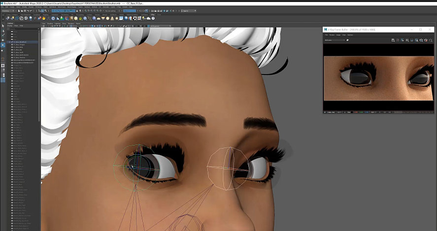Choose the Paint Selection brush tool
The width and height of the screenshot is (437, 231).
(3, 35)
